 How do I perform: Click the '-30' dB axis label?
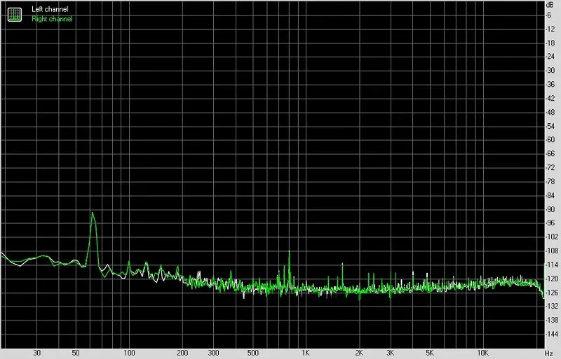pos(550,71)
